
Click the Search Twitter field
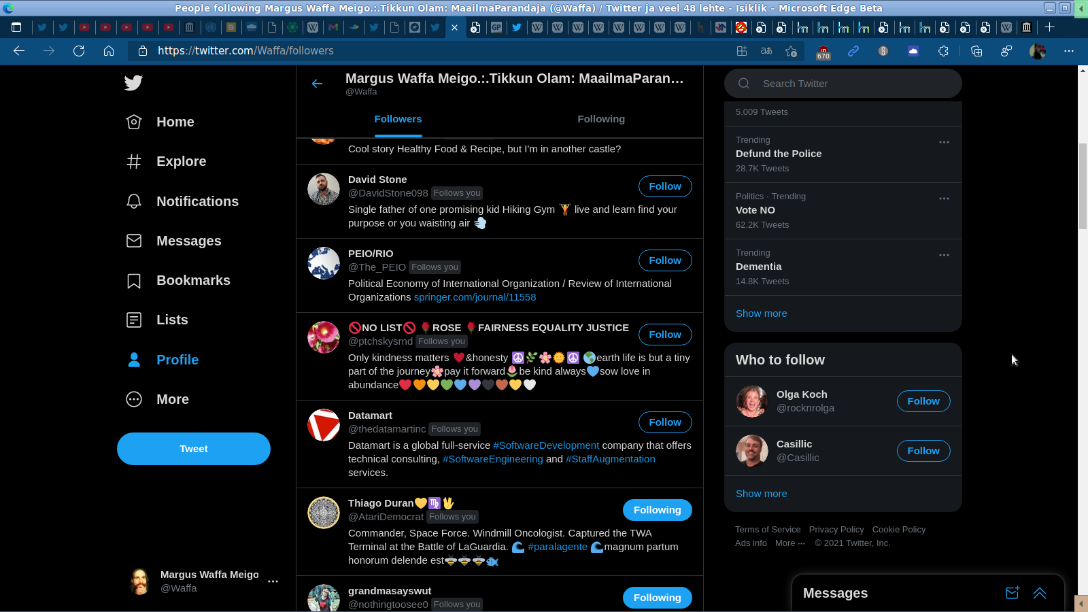coord(843,84)
